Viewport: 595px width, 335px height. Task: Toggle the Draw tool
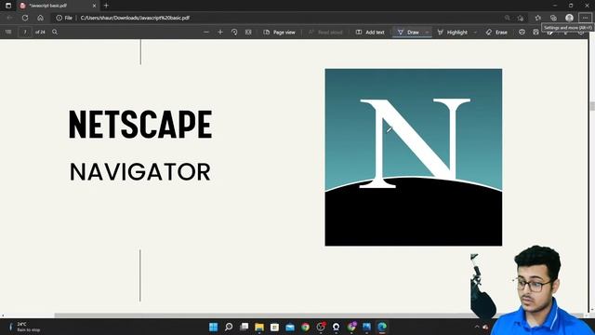point(408,33)
